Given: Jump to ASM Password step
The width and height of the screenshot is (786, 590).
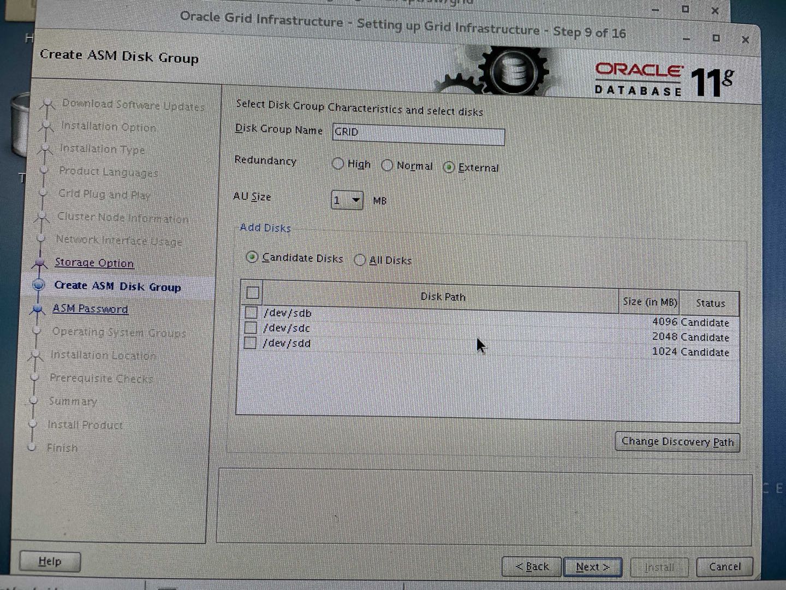Looking at the screenshot, I should pos(90,309).
